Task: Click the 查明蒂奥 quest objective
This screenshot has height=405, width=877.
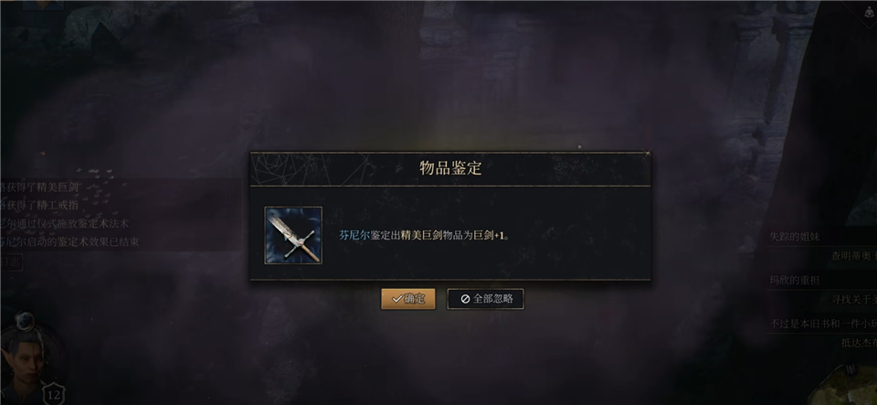Action: pos(853,256)
